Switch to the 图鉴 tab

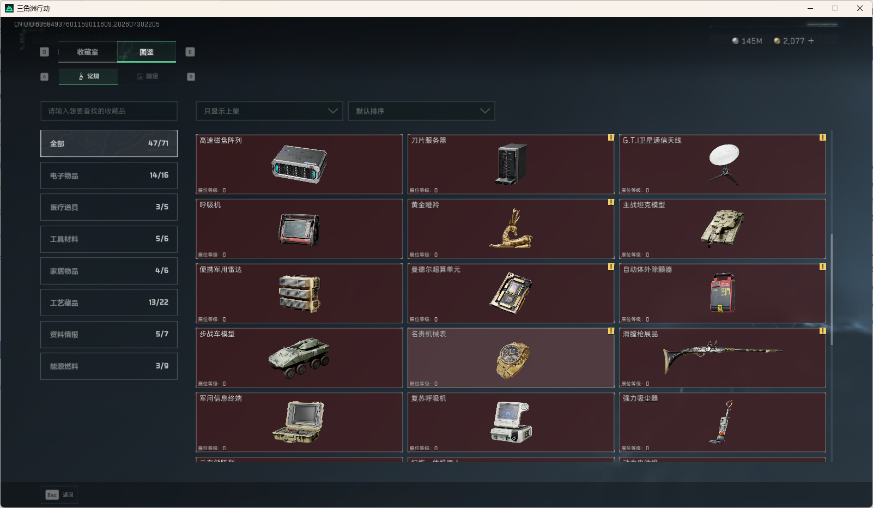147,52
